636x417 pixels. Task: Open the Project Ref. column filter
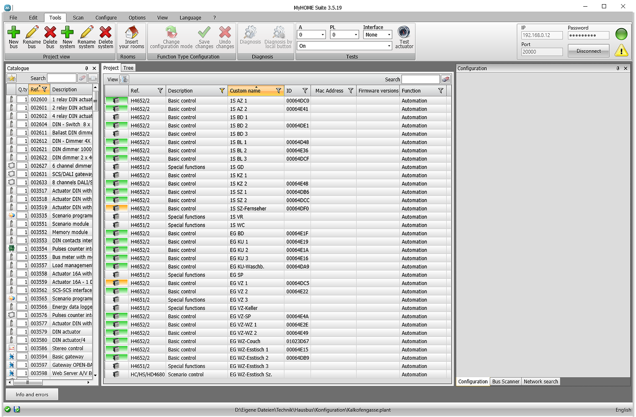point(160,91)
